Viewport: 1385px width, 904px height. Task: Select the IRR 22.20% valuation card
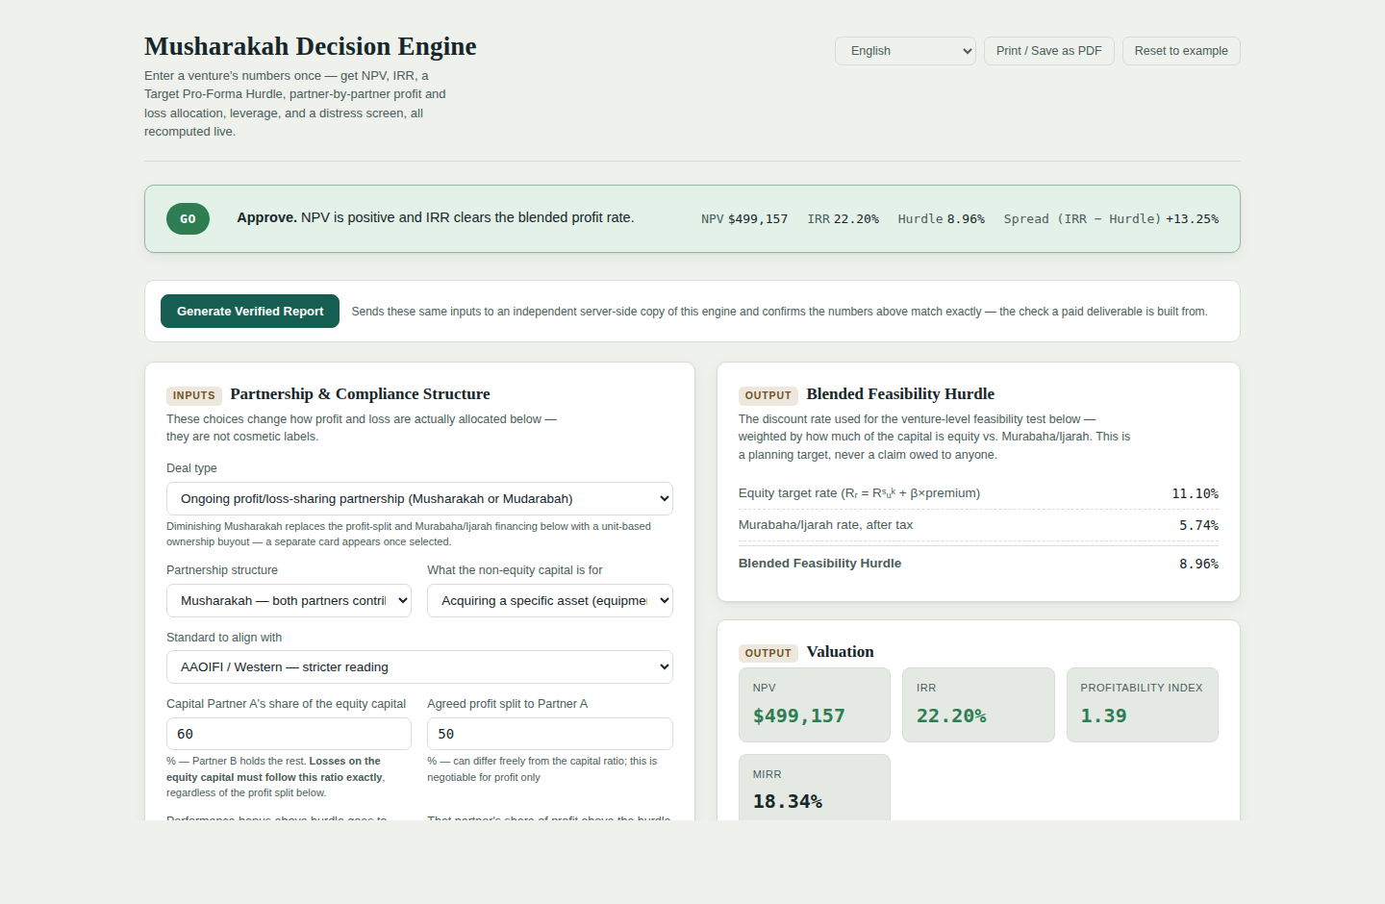pyautogui.click(x=978, y=705)
